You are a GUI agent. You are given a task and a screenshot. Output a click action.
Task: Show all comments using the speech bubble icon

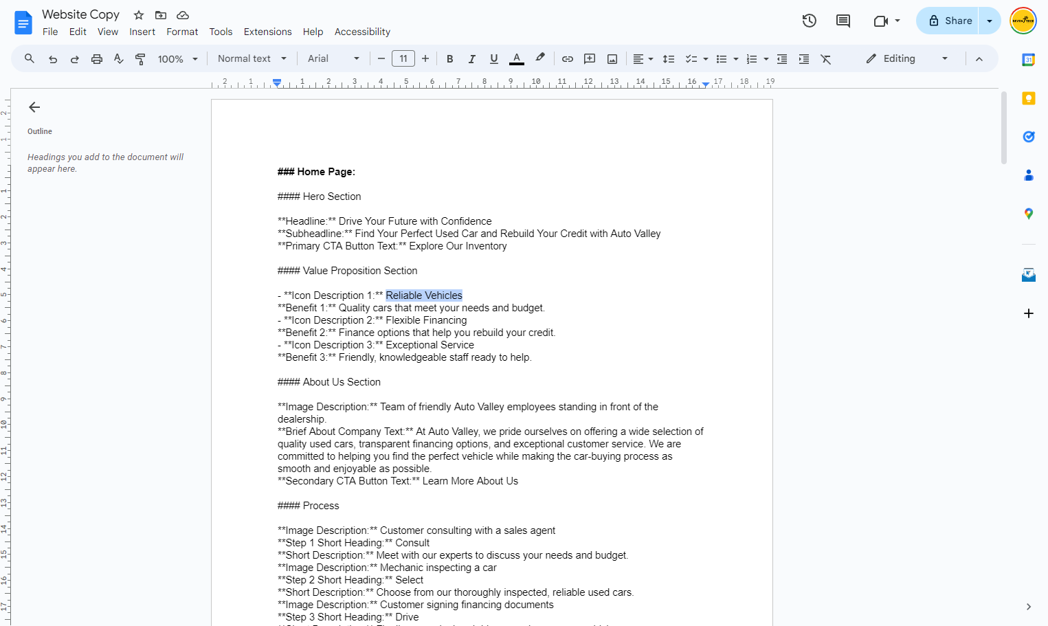pyautogui.click(x=843, y=21)
